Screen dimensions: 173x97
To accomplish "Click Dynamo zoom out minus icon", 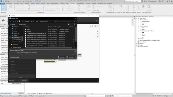I will tap(97, 33).
